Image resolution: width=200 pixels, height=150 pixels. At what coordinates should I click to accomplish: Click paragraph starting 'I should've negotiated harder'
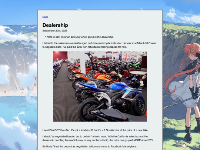pyautogui.click(x=98, y=138)
